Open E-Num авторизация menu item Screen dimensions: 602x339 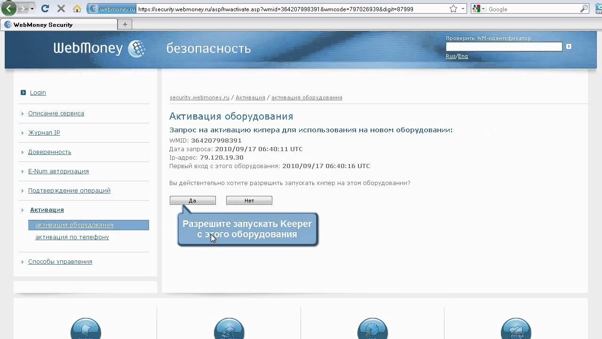[58, 171]
